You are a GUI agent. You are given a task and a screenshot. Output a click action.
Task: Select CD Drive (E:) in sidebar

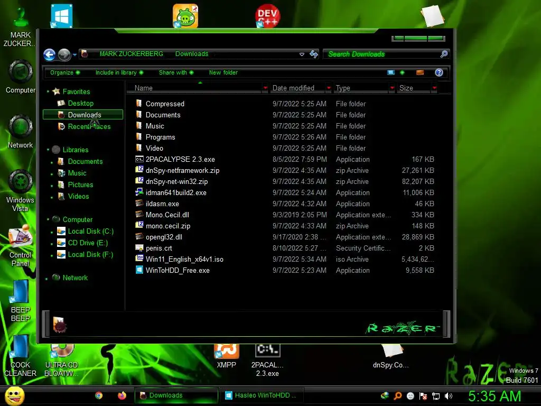coord(88,243)
